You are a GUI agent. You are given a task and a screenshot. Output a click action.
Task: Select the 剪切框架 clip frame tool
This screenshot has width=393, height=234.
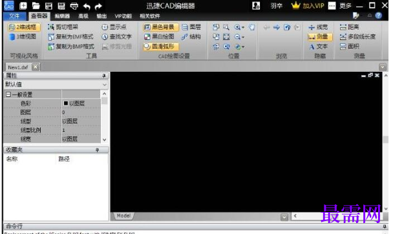(x=63, y=27)
